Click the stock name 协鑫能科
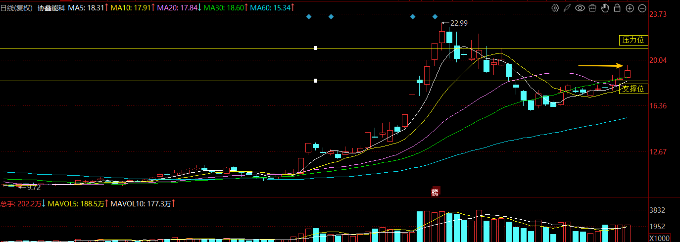This screenshot has height=242, width=680. 51,7
